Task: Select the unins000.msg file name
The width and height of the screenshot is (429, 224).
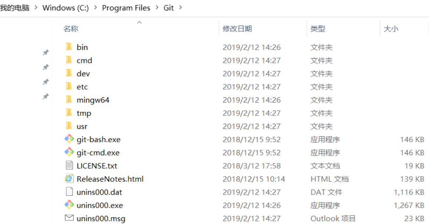Action: point(101,218)
